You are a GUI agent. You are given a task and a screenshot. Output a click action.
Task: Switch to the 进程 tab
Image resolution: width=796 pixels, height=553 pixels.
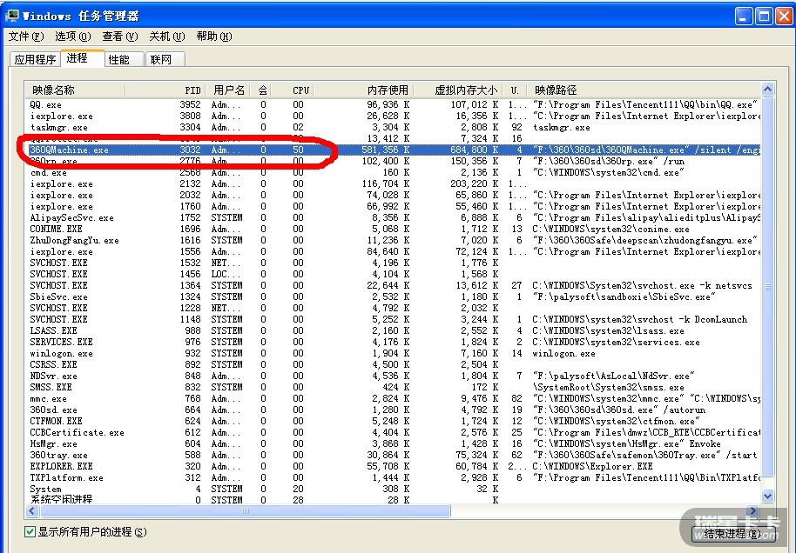tap(82, 58)
